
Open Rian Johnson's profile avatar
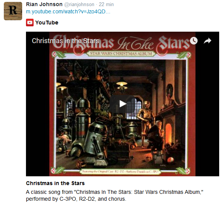[x=13, y=11]
